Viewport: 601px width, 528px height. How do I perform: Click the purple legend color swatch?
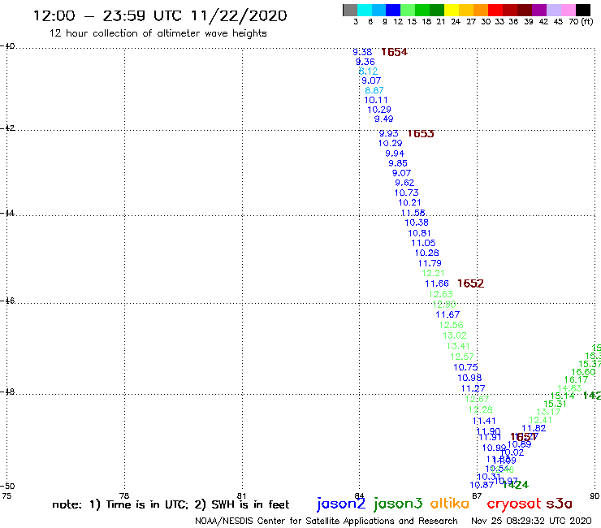click(x=539, y=10)
